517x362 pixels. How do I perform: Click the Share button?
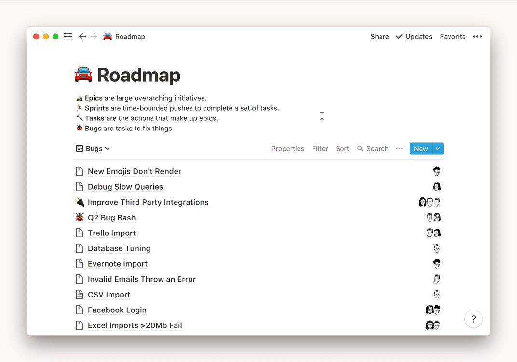[380, 37]
